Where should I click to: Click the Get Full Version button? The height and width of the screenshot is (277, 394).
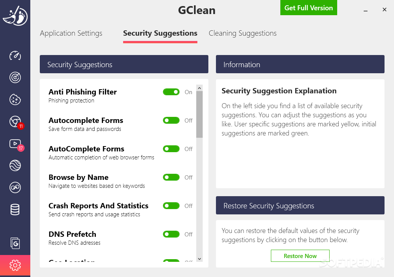point(308,8)
